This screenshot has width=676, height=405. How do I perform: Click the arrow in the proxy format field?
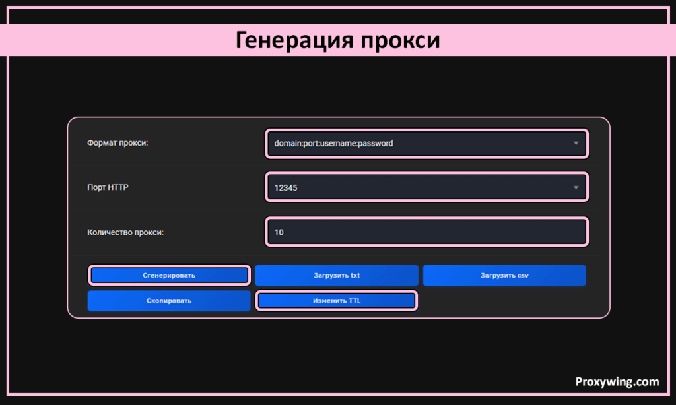pos(576,143)
